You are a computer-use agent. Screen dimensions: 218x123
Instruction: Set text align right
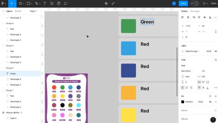[191, 88]
